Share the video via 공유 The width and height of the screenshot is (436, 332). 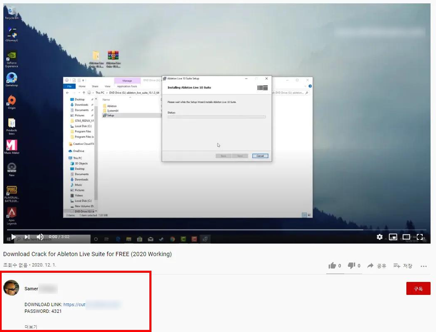click(x=376, y=266)
